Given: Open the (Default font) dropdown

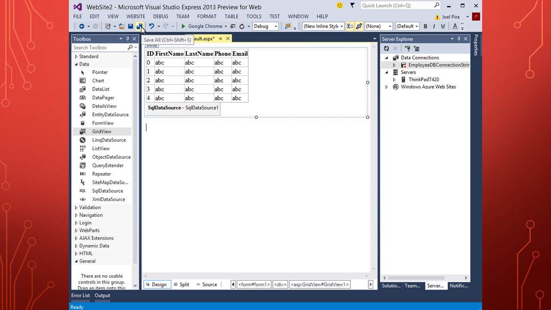Looking at the screenshot, I should click(417, 26).
